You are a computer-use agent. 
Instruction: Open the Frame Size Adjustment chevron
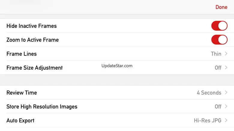click(226, 68)
